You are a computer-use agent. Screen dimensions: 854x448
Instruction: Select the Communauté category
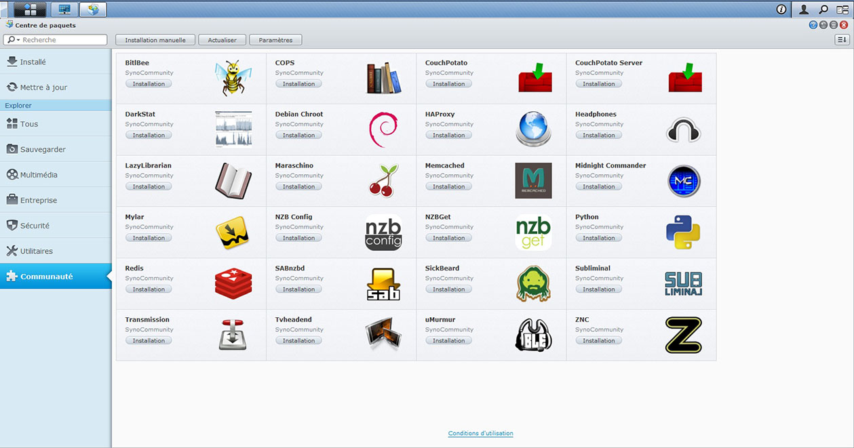[56, 277]
